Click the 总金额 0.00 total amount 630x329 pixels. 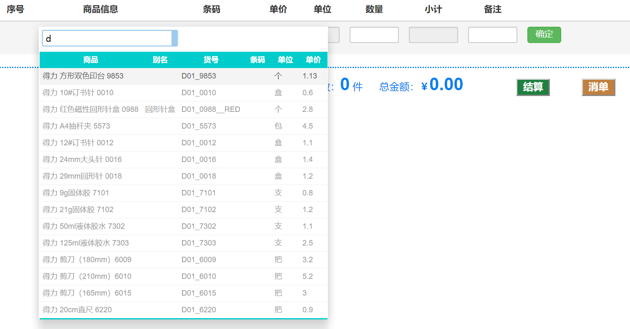(446, 85)
